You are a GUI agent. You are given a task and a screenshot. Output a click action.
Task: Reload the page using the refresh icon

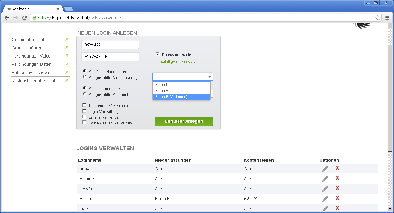click(x=24, y=18)
